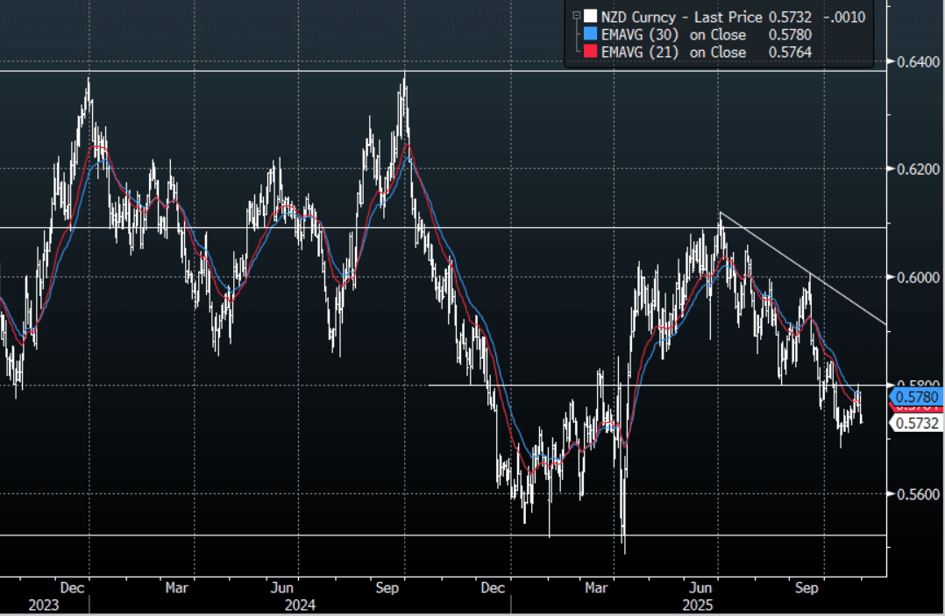Click the -.0010 price change value in legend
The width and height of the screenshot is (945, 616).
845,17
